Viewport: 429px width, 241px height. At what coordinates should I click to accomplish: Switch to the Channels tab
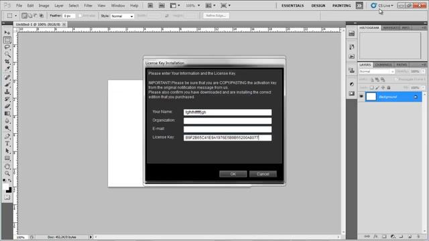point(383,65)
